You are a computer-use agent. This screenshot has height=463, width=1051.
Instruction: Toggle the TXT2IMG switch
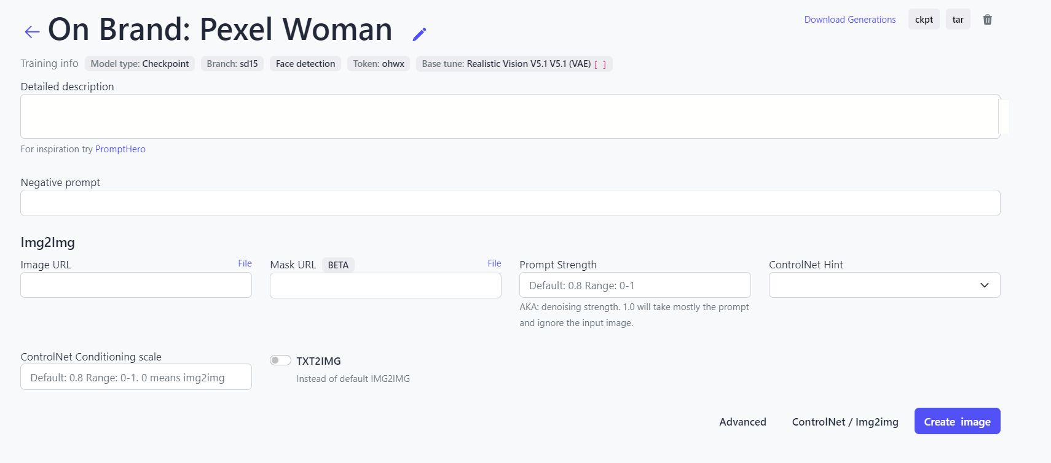point(280,360)
